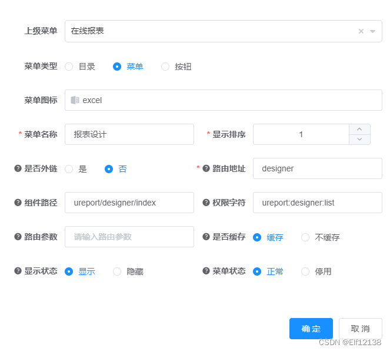The width and height of the screenshot is (390, 351).
Task: Select the 按钮 menu type radio
Action: pyautogui.click(x=165, y=67)
